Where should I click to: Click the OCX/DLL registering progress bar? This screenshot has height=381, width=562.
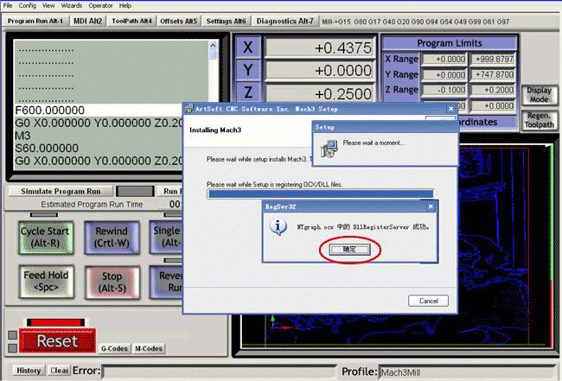321,194
